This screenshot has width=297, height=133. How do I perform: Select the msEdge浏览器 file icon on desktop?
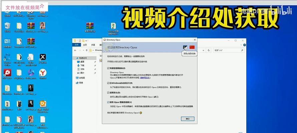[x=113, y=29]
